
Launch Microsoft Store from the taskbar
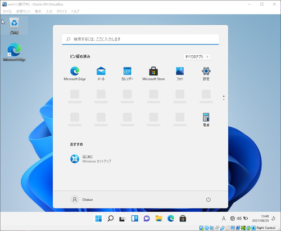(183, 219)
